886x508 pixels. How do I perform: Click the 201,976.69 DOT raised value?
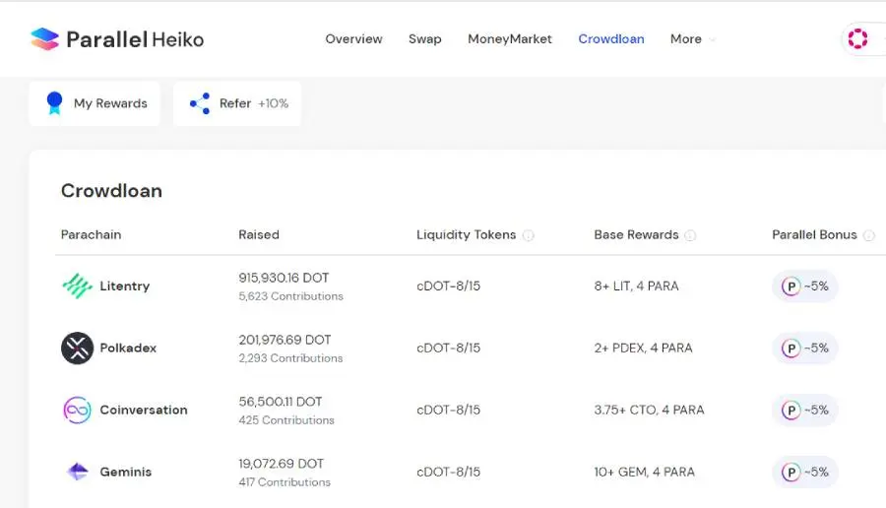[x=285, y=340]
